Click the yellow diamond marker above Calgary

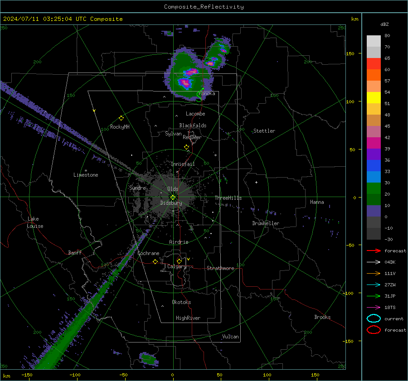pos(179,261)
